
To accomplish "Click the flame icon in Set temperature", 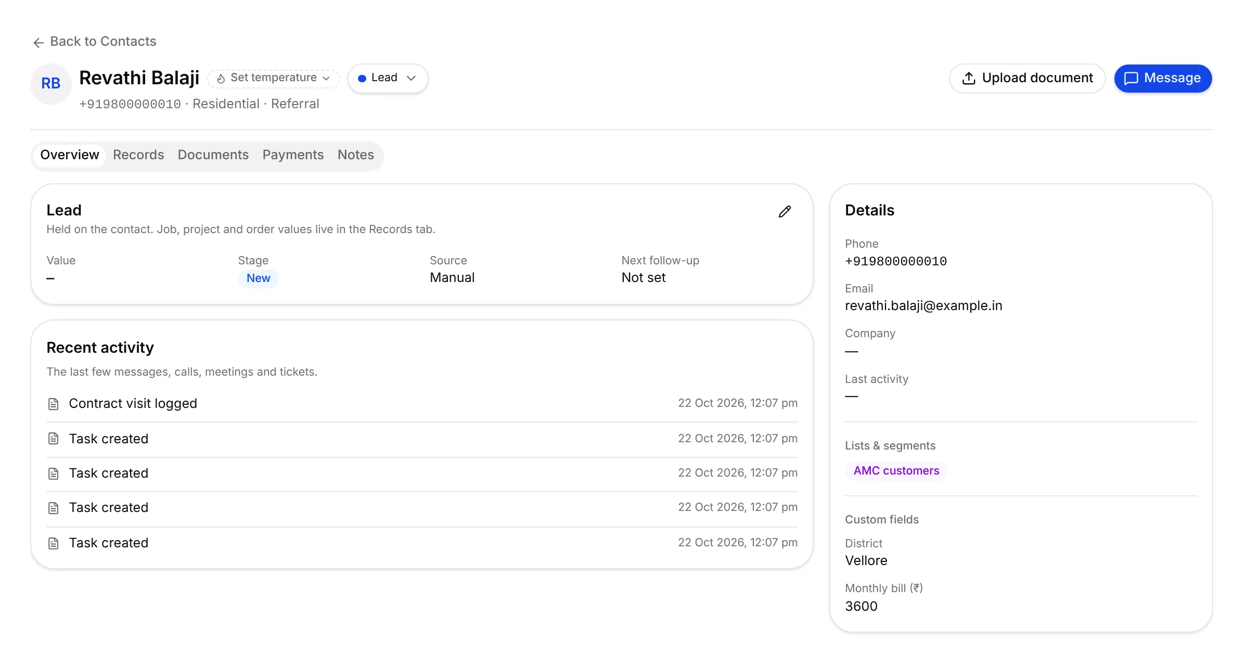I will pos(221,79).
